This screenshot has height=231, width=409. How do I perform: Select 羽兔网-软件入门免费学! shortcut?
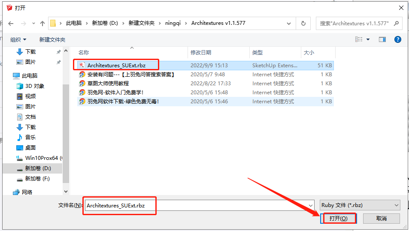[x=115, y=93]
